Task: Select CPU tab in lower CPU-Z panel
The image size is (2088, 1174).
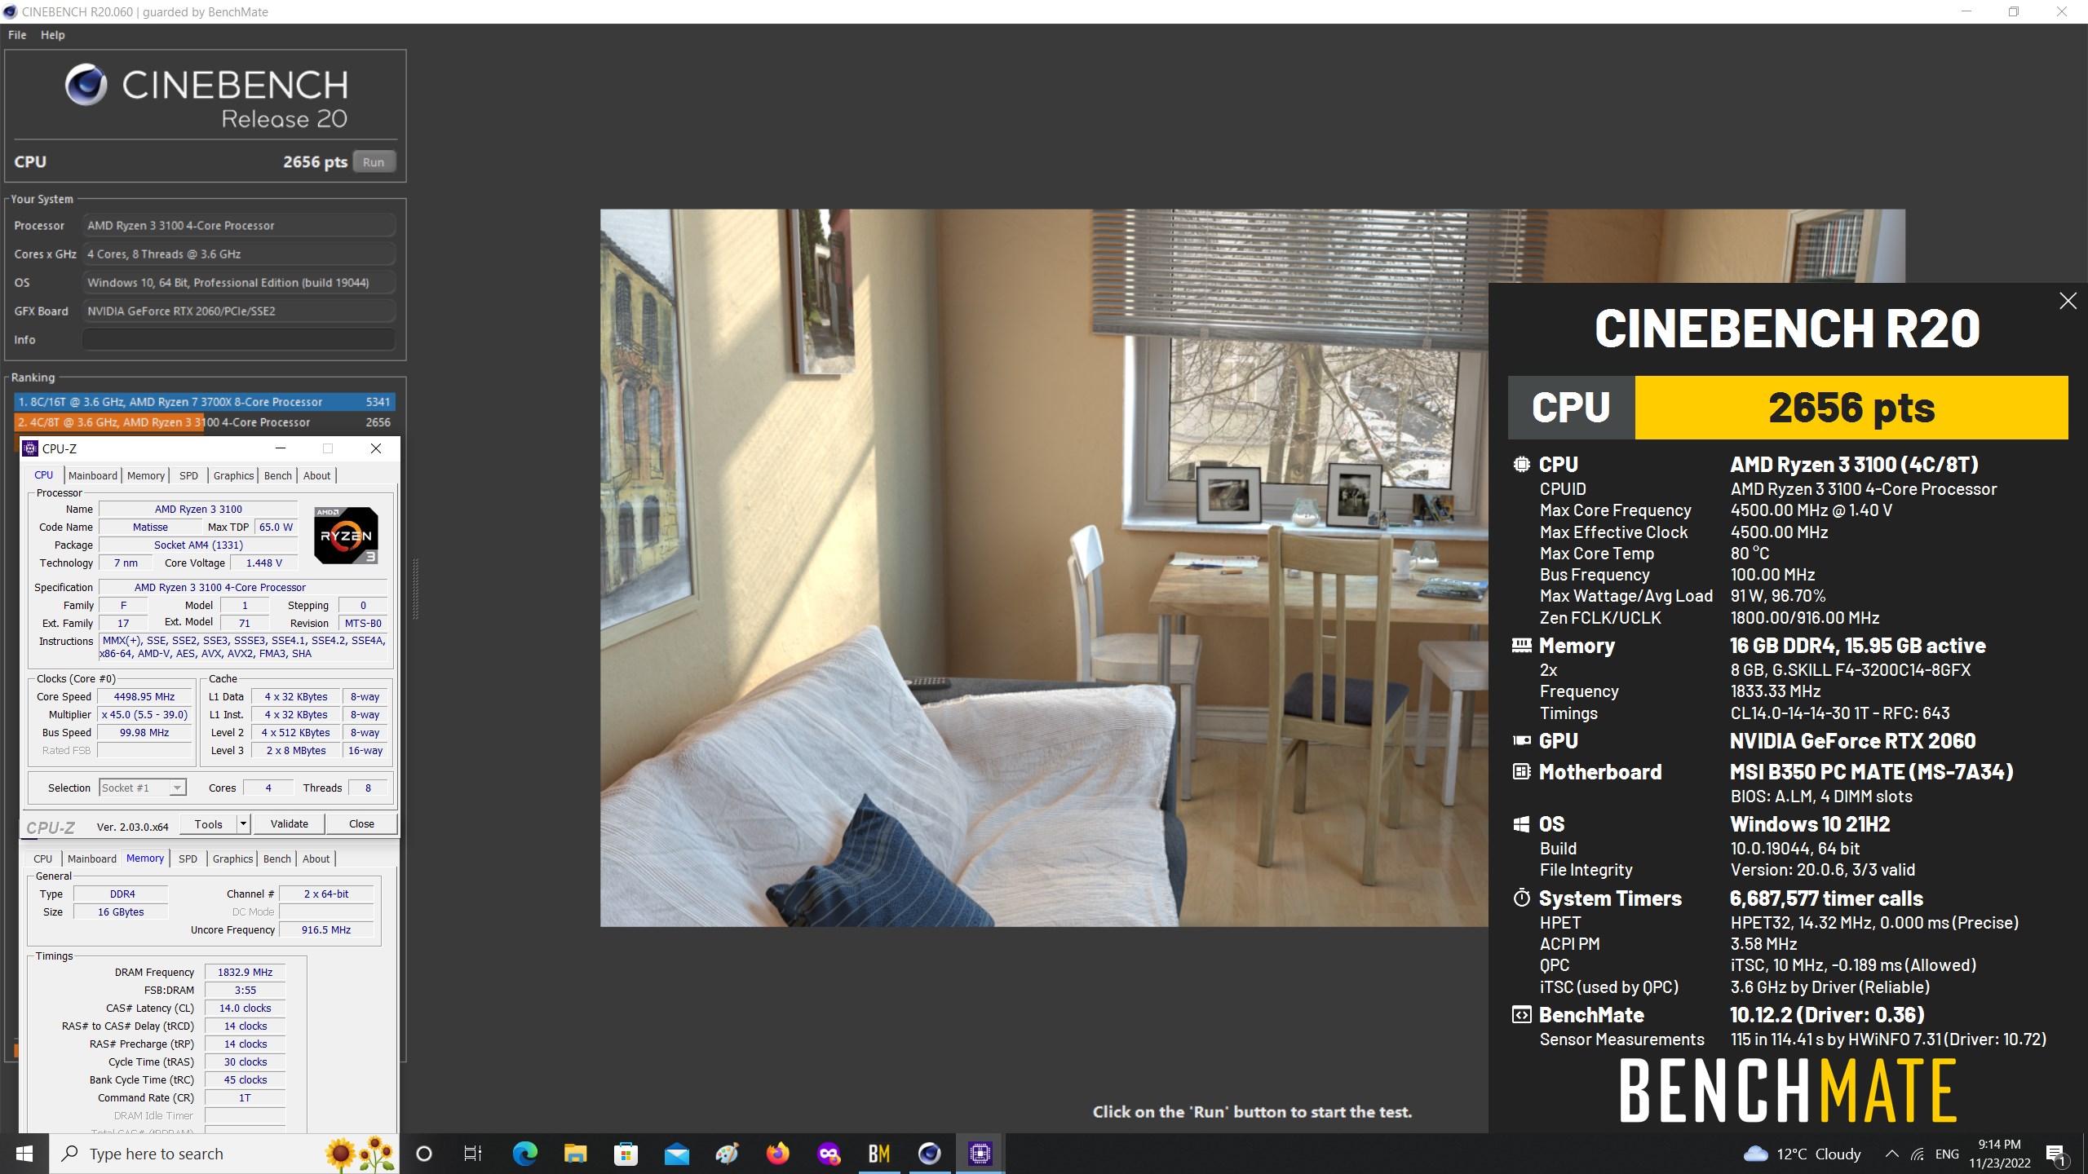Action: point(43,858)
